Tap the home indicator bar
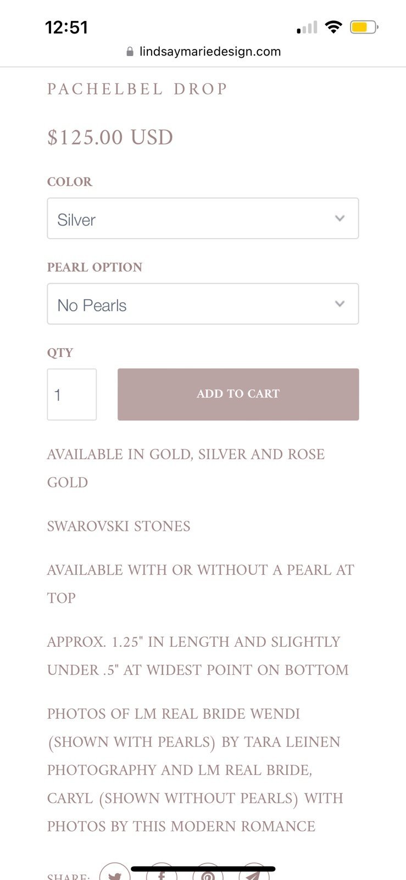The height and width of the screenshot is (880, 406). 203,869
